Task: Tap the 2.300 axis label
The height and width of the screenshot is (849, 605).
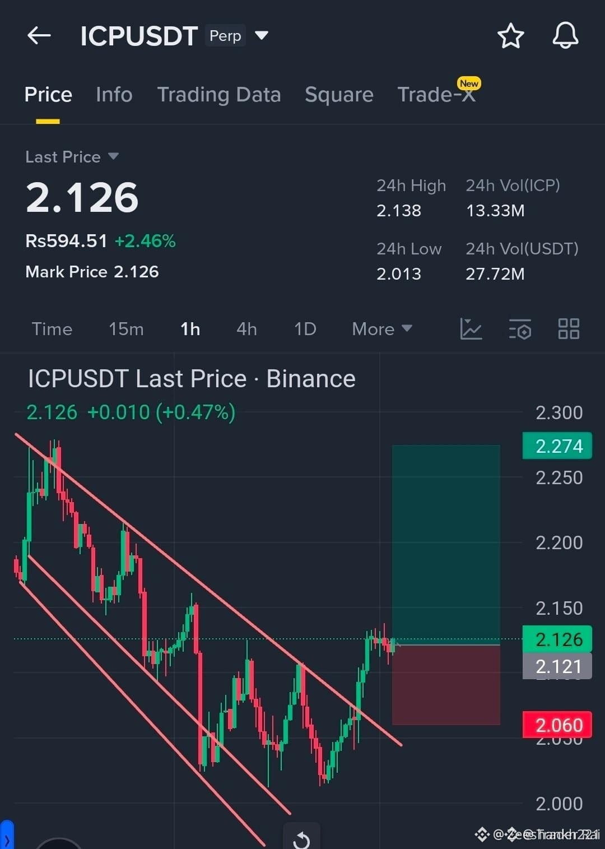Action: [559, 413]
